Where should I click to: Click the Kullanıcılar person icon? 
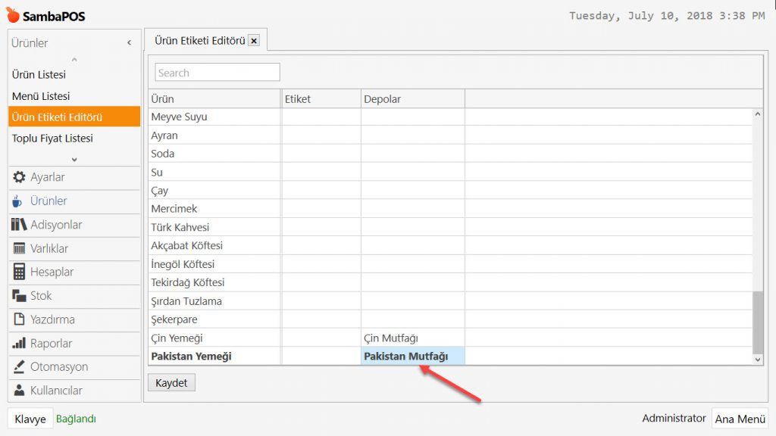click(19, 391)
